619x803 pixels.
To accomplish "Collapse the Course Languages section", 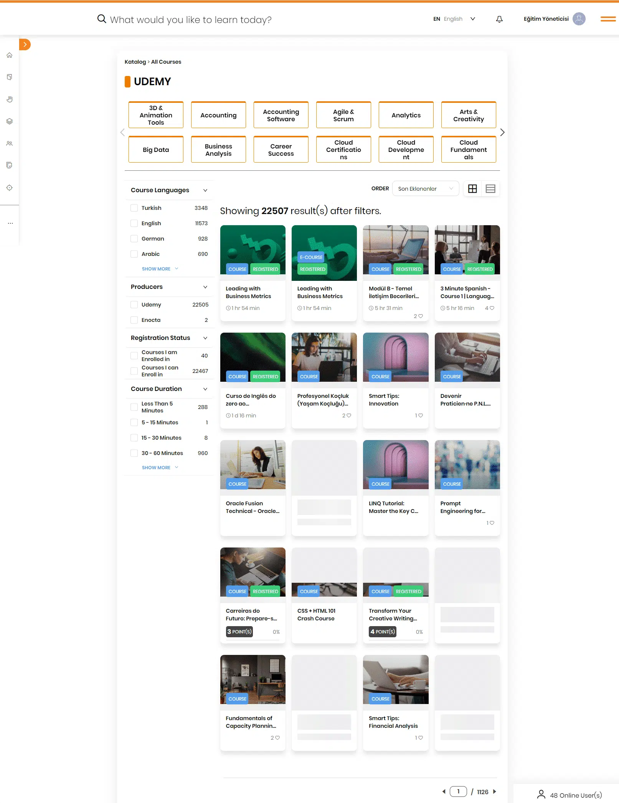I will pos(205,190).
